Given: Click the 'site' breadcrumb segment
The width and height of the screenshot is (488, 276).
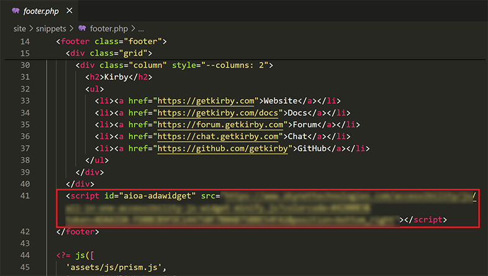Looking at the screenshot, I should pos(20,29).
